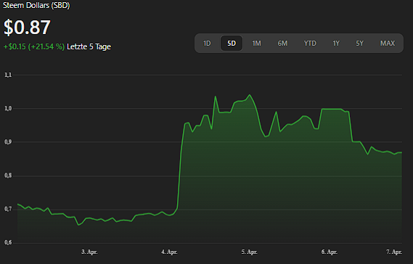
Task: Click the chart's highest peak near 5. Apr.
Action: pyautogui.click(x=250, y=95)
